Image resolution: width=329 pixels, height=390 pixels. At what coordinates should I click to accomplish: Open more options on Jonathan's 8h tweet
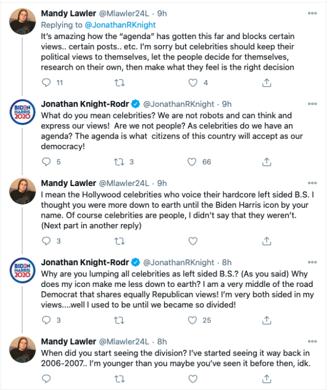pyautogui.click(x=312, y=262)
